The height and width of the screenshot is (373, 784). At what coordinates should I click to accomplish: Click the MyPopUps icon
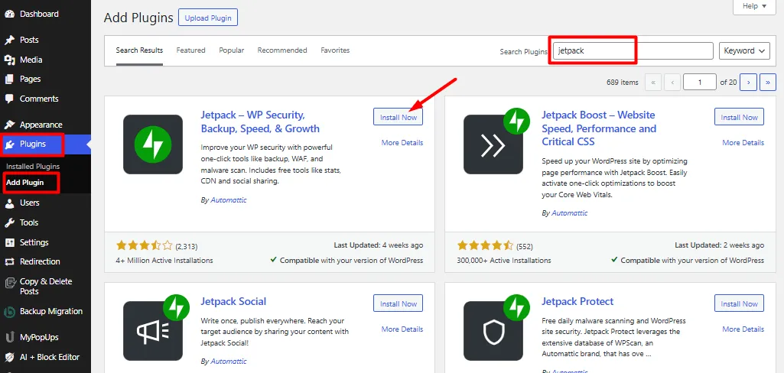[9, 338]
